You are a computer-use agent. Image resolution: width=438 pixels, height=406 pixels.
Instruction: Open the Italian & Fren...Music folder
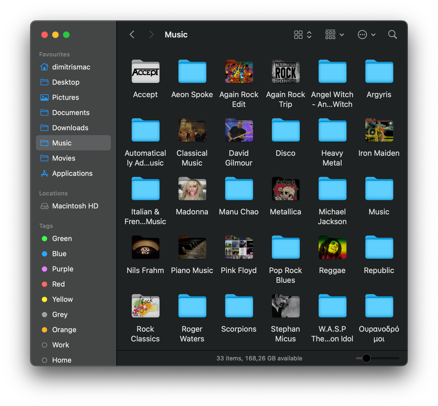pyautogui.click(x=145, y=189)
